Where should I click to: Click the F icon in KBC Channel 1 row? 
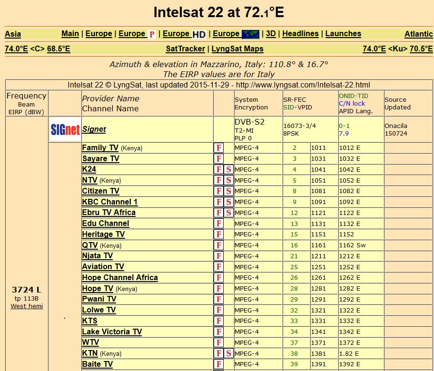click(x=218, y=202)
